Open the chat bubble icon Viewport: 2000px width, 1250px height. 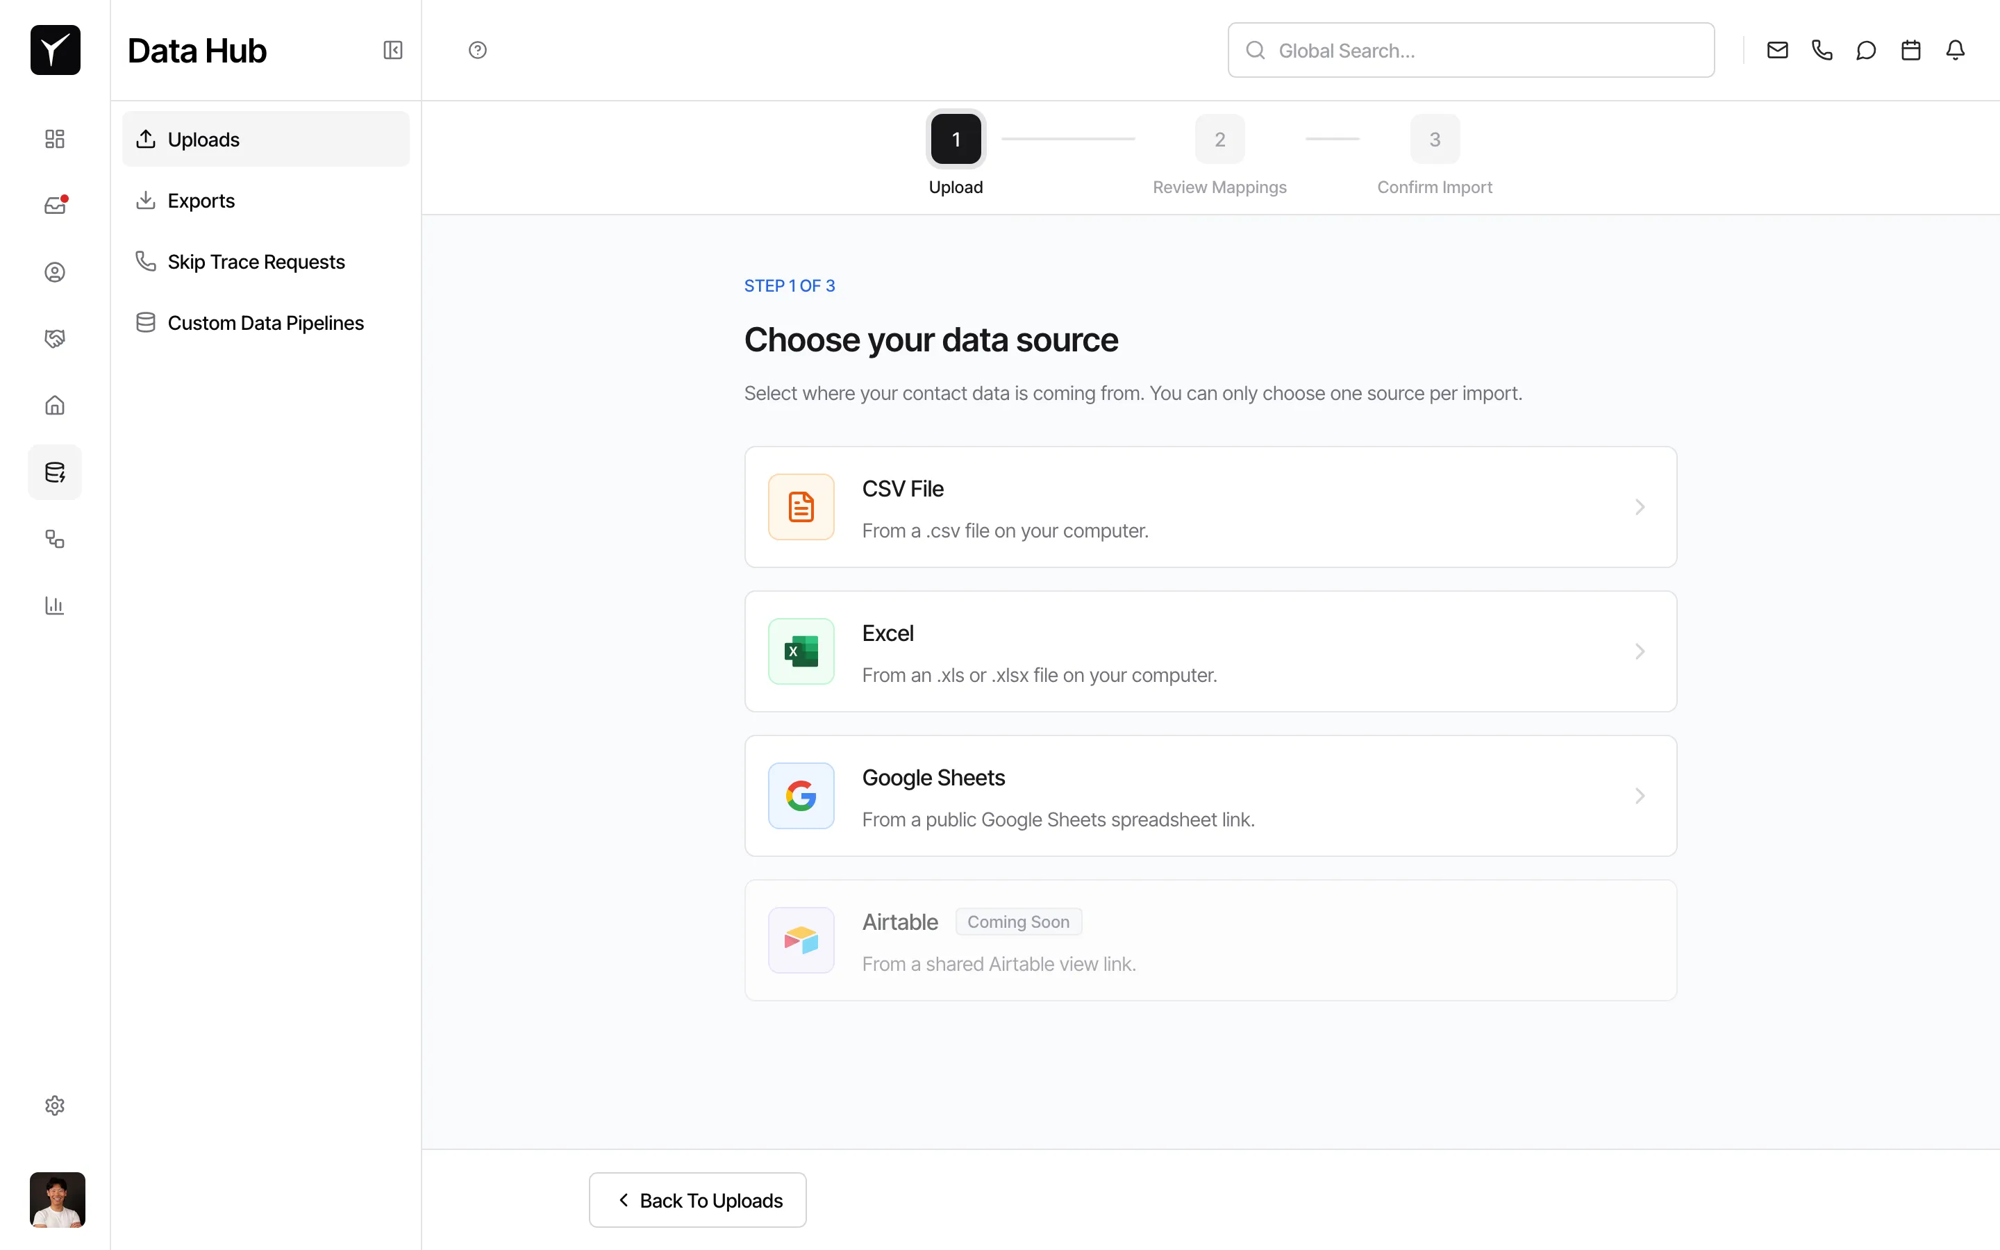click(1866, 51)
